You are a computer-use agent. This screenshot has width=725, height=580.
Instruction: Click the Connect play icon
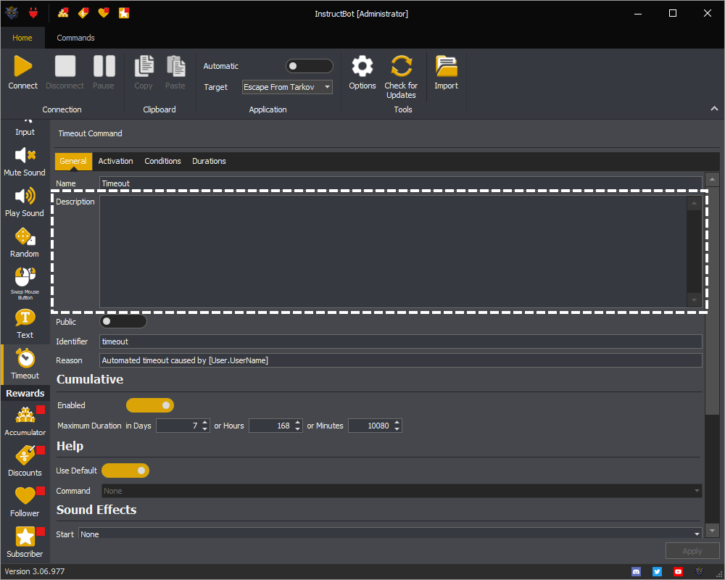pos(22,66)
